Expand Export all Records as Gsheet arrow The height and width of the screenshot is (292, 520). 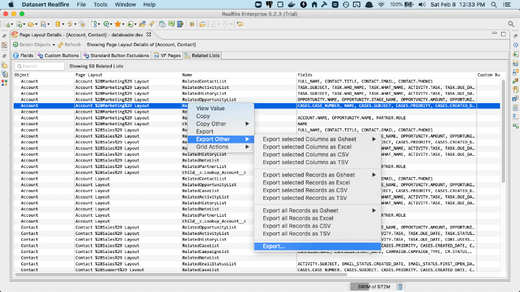(374, 210)
